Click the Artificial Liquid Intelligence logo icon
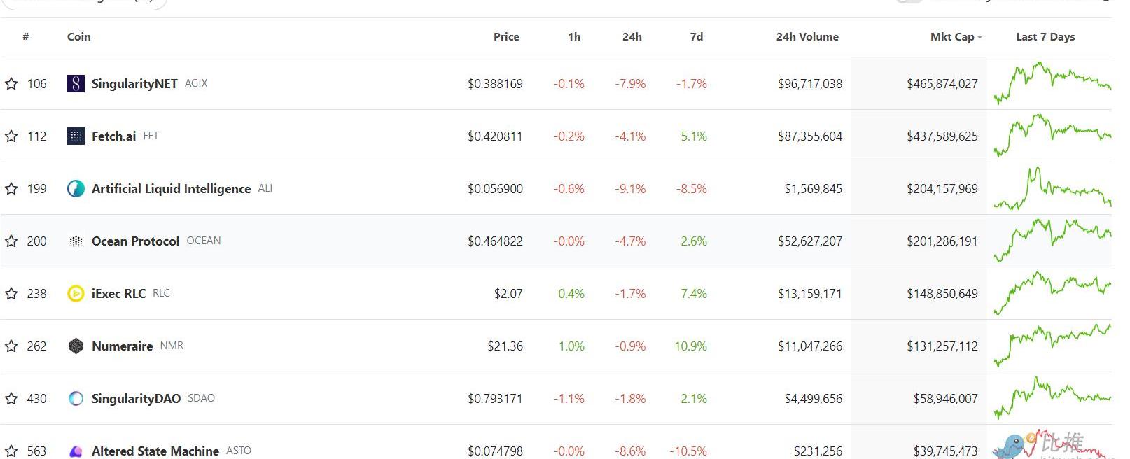The height and width of the screenshot is (459, 1130). click(76, 189)
